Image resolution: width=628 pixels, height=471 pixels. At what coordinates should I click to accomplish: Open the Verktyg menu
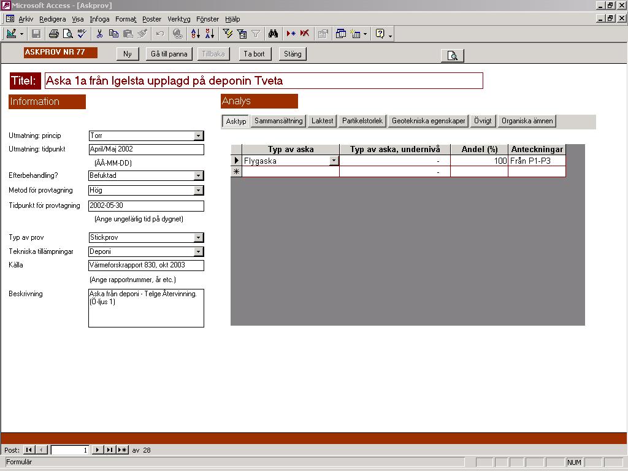point(179,19)
